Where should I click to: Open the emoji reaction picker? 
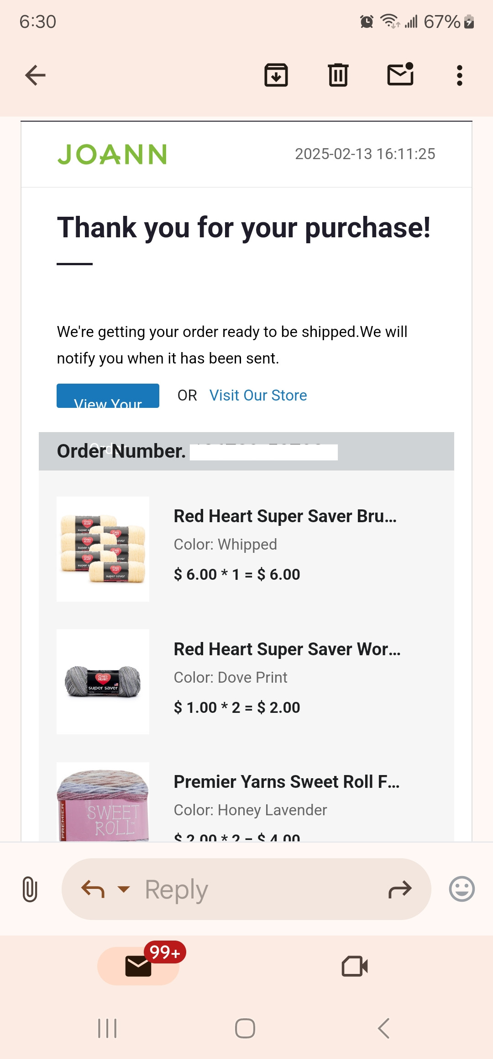[462, 889]
